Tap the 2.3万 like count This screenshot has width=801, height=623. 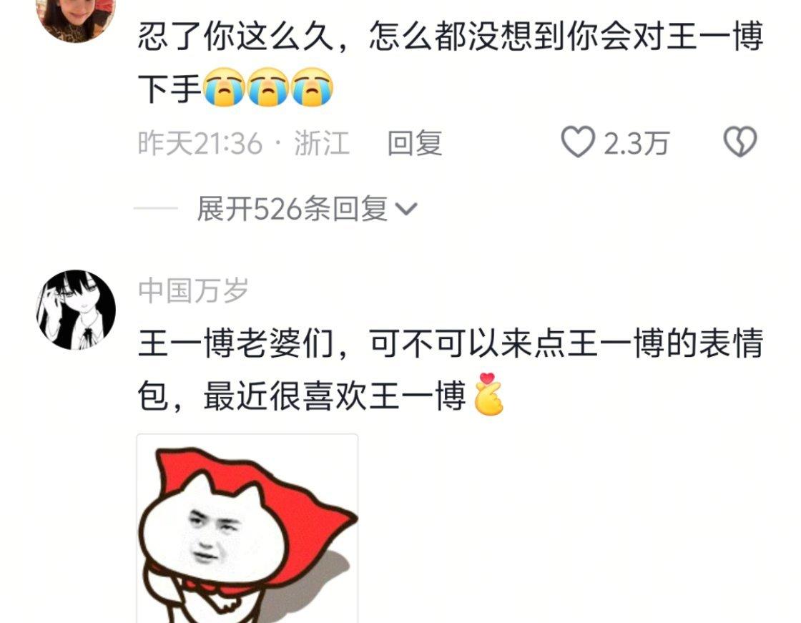tap(636, 143)
